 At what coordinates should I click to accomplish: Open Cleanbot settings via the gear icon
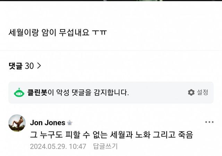tap(191, 92)
